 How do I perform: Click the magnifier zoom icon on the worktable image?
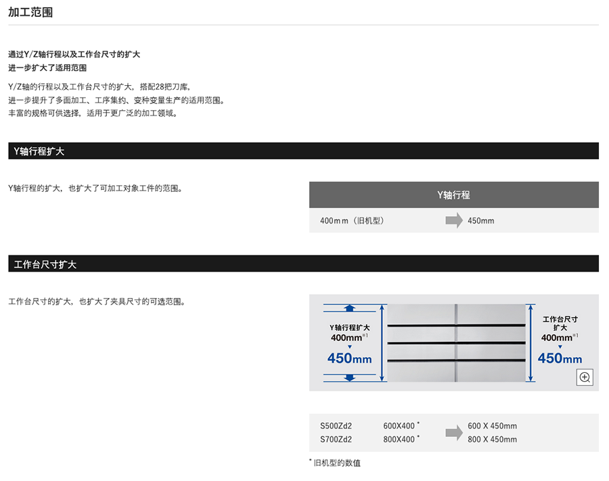coord(585,378)
